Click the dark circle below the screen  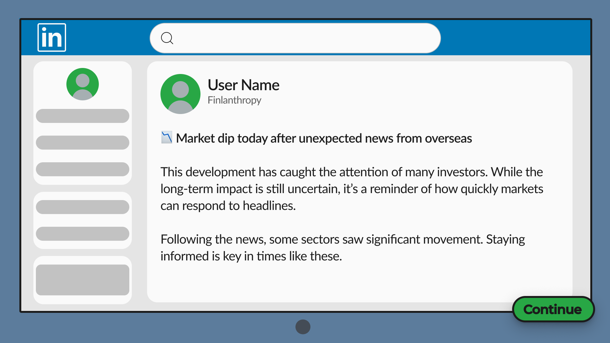303,327
